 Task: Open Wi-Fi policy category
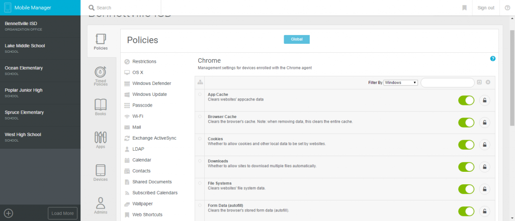[138, 116]
